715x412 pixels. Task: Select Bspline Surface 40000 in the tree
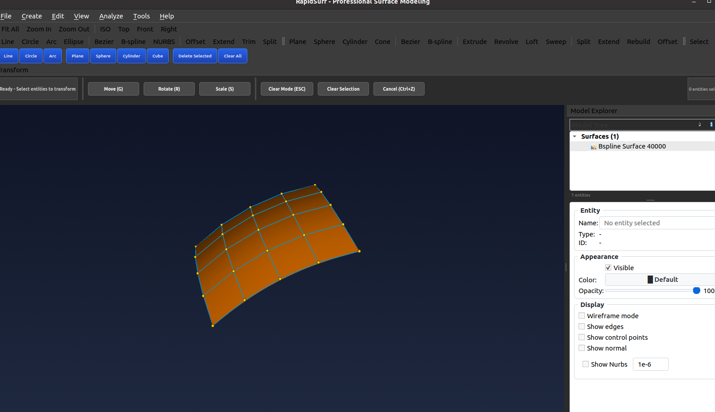pyautogui.click(x=632, y=146)
